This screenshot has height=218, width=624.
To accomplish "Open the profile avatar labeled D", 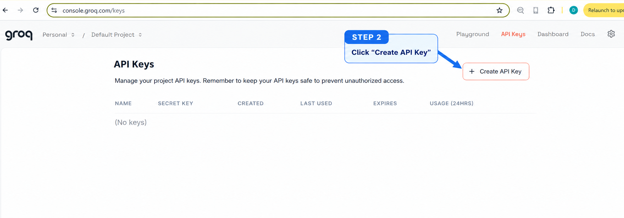I will tap(573, 10).
